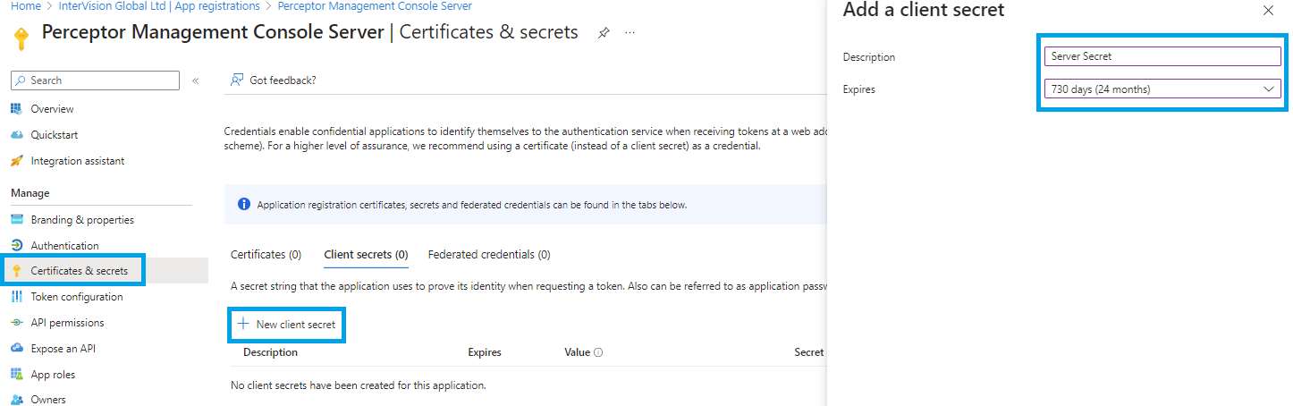The width and height of the screenshot is (1293, 406).
Task: Collapse the sidebar with double chevron icon
Action: (x=195, y=80)
